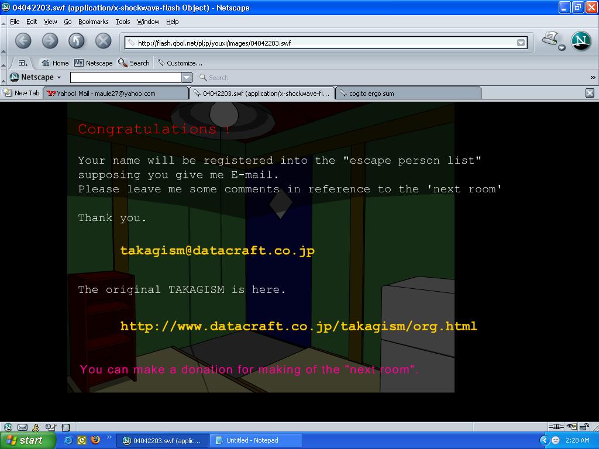The height and width of the screenshot is (449, 599).
Task: Expand the Quick Launch overflow chevron
Action: (x=109, y=437)
